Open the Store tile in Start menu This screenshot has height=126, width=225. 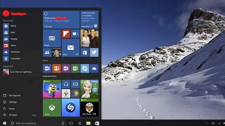tap(85, 52)
